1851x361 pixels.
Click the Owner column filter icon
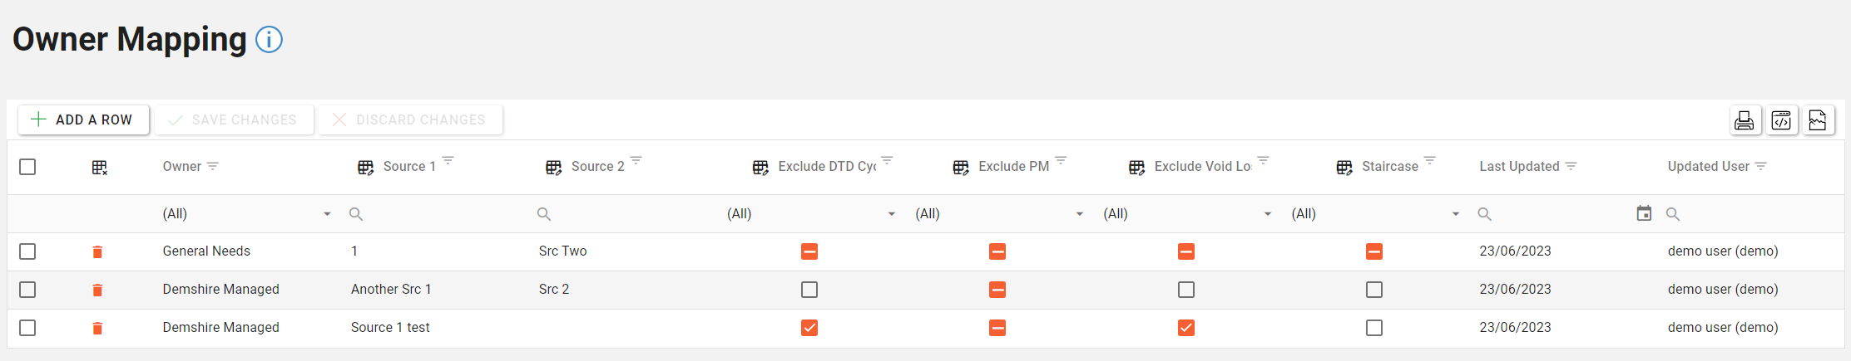point(213,166)
